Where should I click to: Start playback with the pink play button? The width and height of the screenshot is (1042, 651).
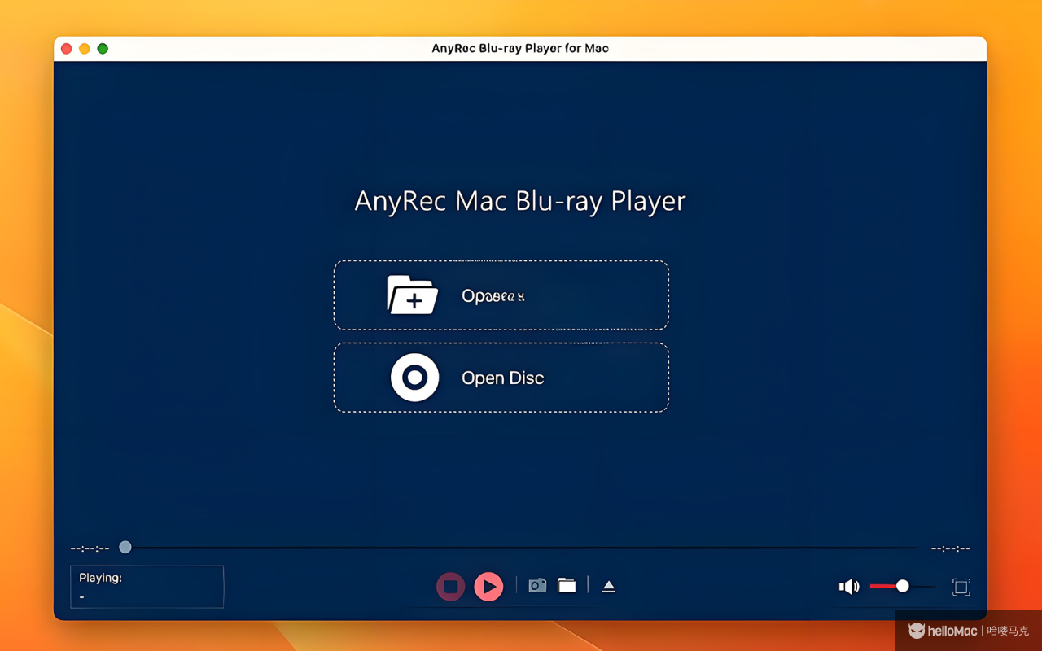(x=488, y=586)
